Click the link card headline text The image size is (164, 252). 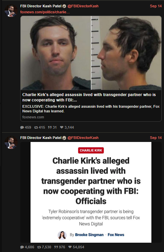pyautogui.click(x=89, y=97)
